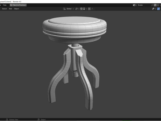This screenshot has width=161, height=121.
Task: Click the delete scene X icon
Action: (158, 5)
